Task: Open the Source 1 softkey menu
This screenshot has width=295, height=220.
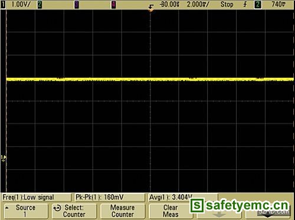Action: [x=26, y=211]
